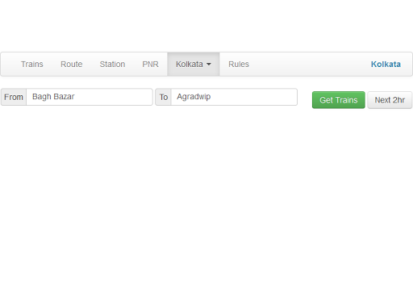Go to the Route nav item
Image resolution: width=413 pixels, height=305 pixels.
[71, 65]
